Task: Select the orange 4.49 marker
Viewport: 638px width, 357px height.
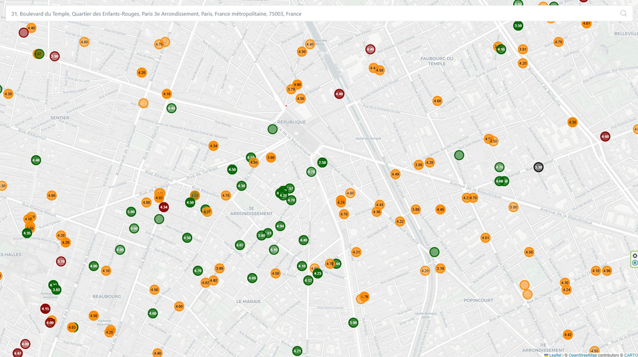Action: (395, 175)
